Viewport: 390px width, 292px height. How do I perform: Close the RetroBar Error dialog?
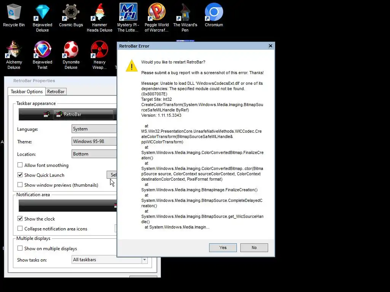tap(271, 46)
